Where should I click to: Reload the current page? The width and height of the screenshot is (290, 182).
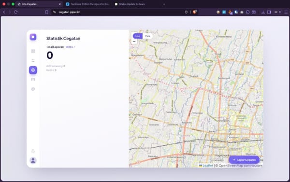tap(16, 12)
